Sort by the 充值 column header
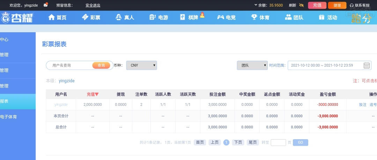 coord(93,94)
